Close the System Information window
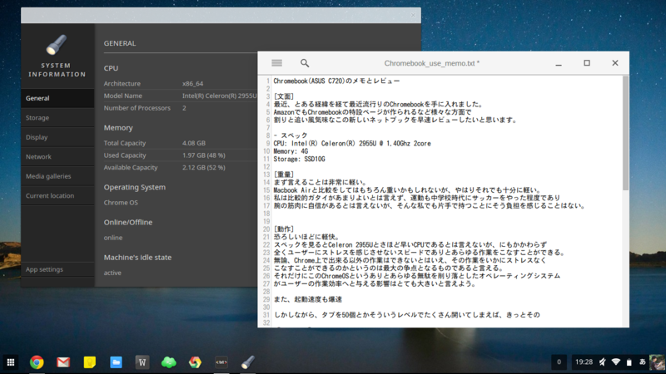Viewport: 666px width, 374px height. [413, 15]
